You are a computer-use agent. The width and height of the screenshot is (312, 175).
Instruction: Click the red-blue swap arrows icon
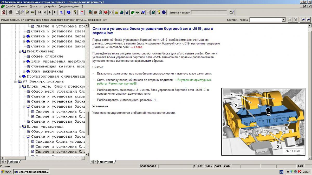(x=82, y=12)
